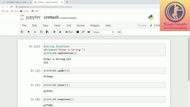The image size is (190, 107).
Task: Click the '#string functions' comment line
Action: (57, 46)
